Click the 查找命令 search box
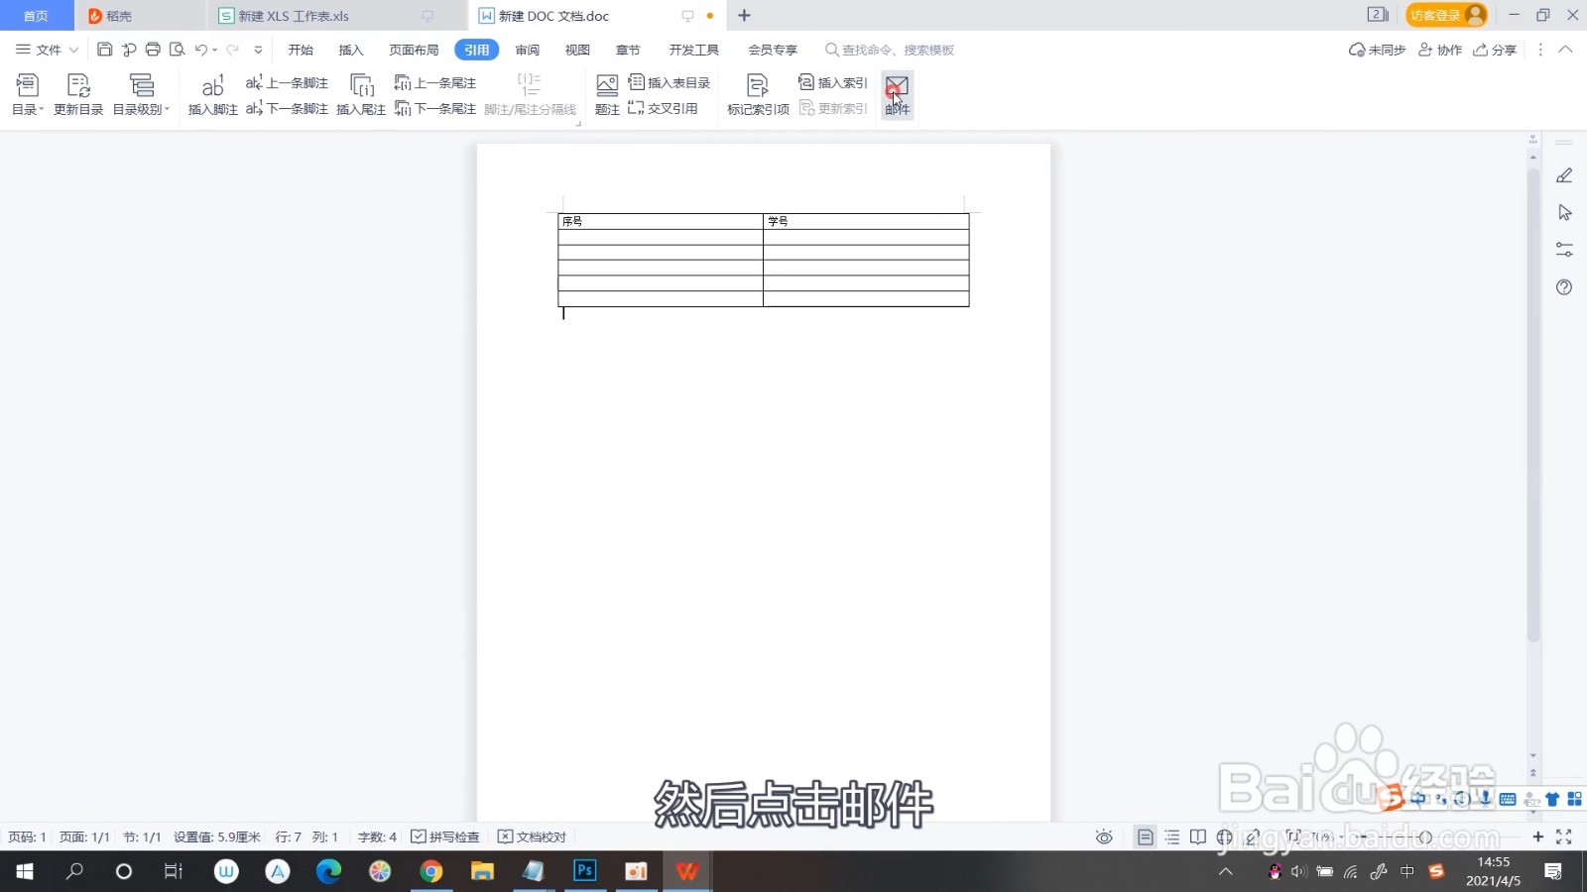Screen dimensions: 1587x892 point(890,50)
